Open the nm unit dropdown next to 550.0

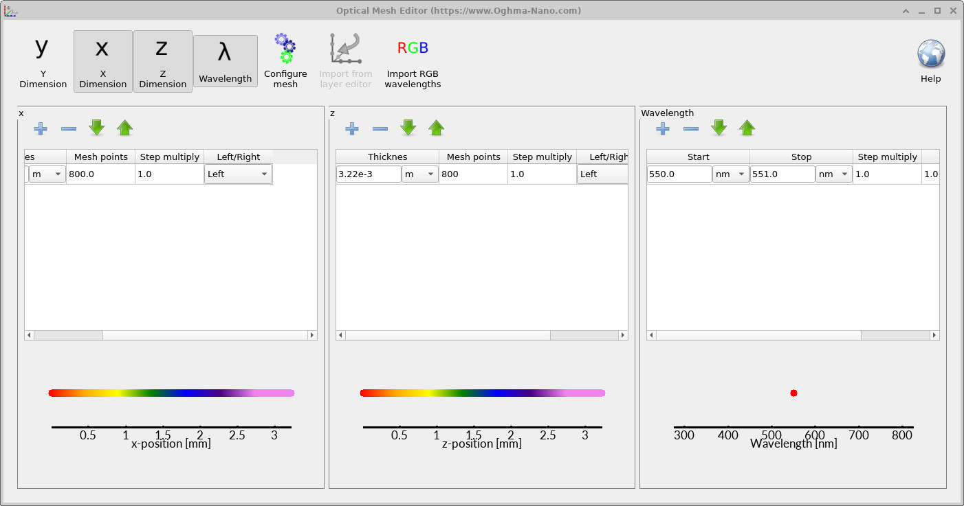coord(730,174)
